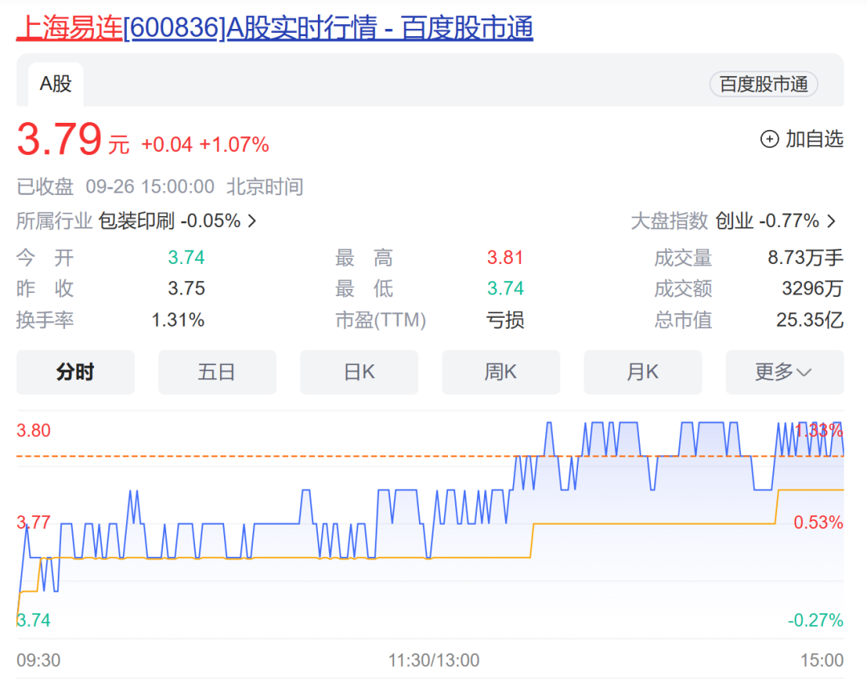Click the 3.80 chart axis label
The height and width of the screenshot is (679, 867).
coord(34,431)
